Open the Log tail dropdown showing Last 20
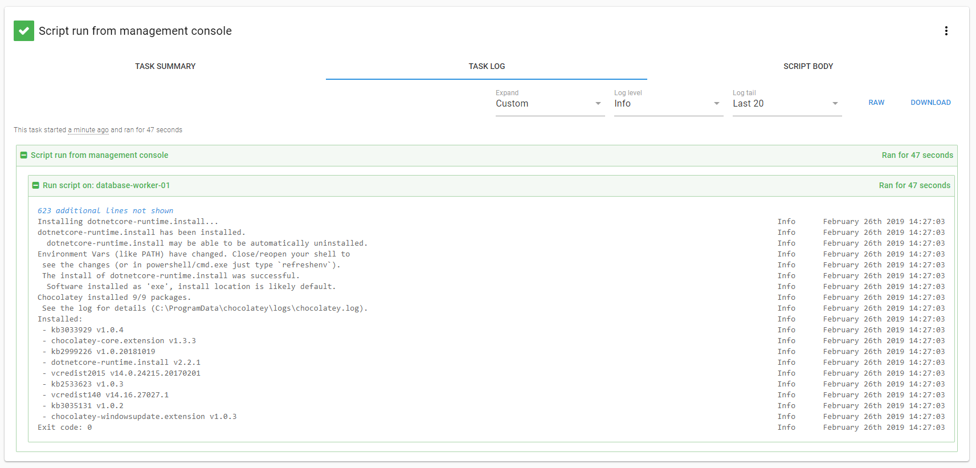Screen dimensions: 976x468 click(x=786, y=103)
